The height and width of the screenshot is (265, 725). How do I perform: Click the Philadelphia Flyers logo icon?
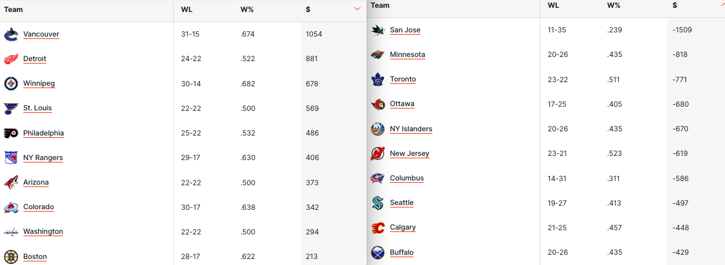(11, 133)
